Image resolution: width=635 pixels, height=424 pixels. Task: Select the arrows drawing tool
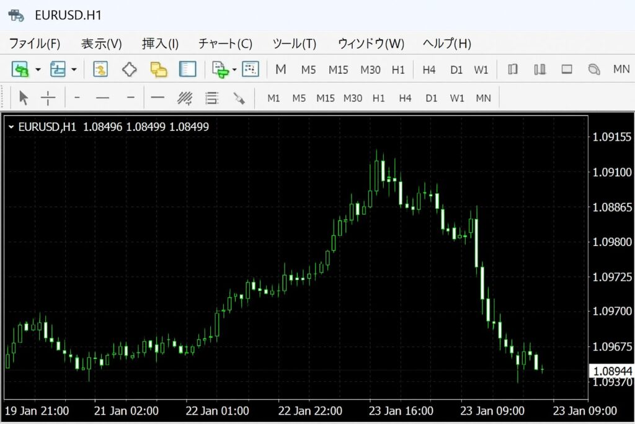click(239, 97)
